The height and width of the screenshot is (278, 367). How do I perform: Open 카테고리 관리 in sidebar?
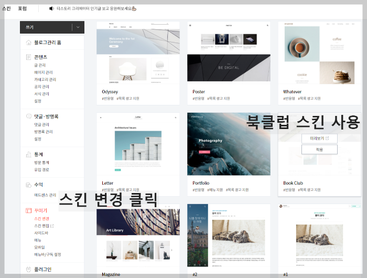click(45, 79)
